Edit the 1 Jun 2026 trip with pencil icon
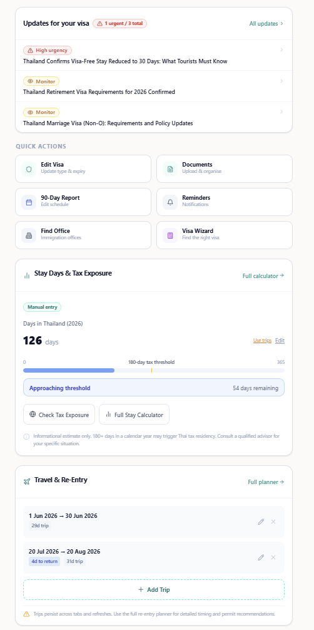 pyautogui.click(x=261, y=522)
